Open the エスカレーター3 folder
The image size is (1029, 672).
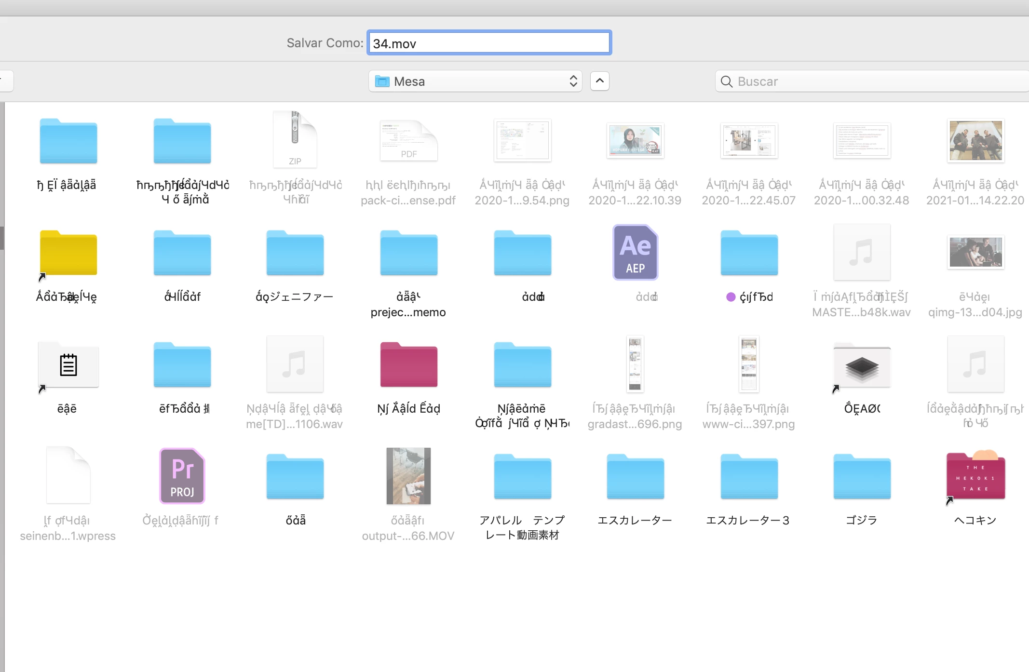748,477
